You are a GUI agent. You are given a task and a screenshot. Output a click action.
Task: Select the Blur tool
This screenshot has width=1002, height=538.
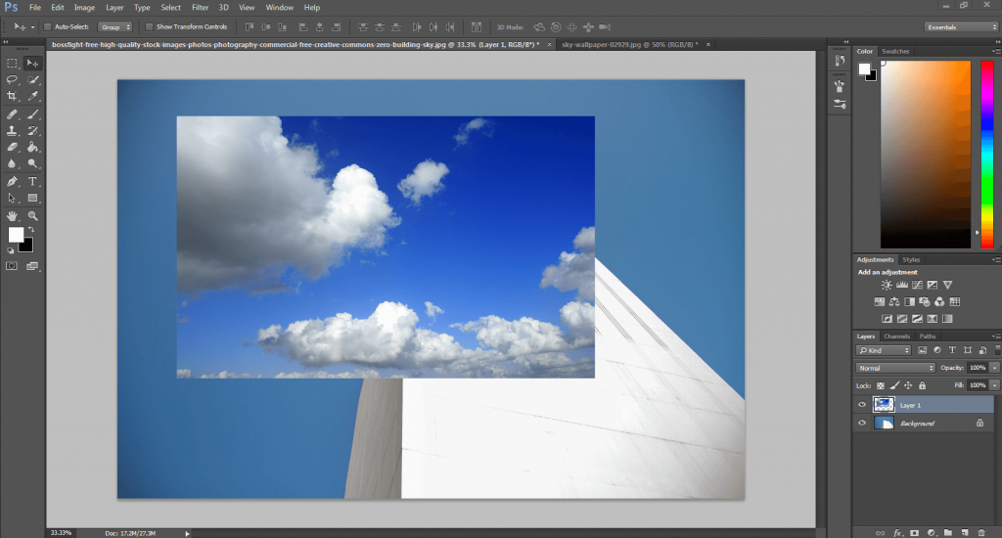click(x=12, y=163)
